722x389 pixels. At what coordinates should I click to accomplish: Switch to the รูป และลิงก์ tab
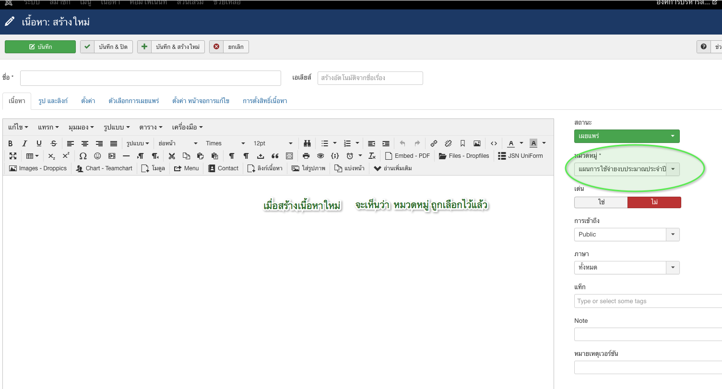[53, 101]
